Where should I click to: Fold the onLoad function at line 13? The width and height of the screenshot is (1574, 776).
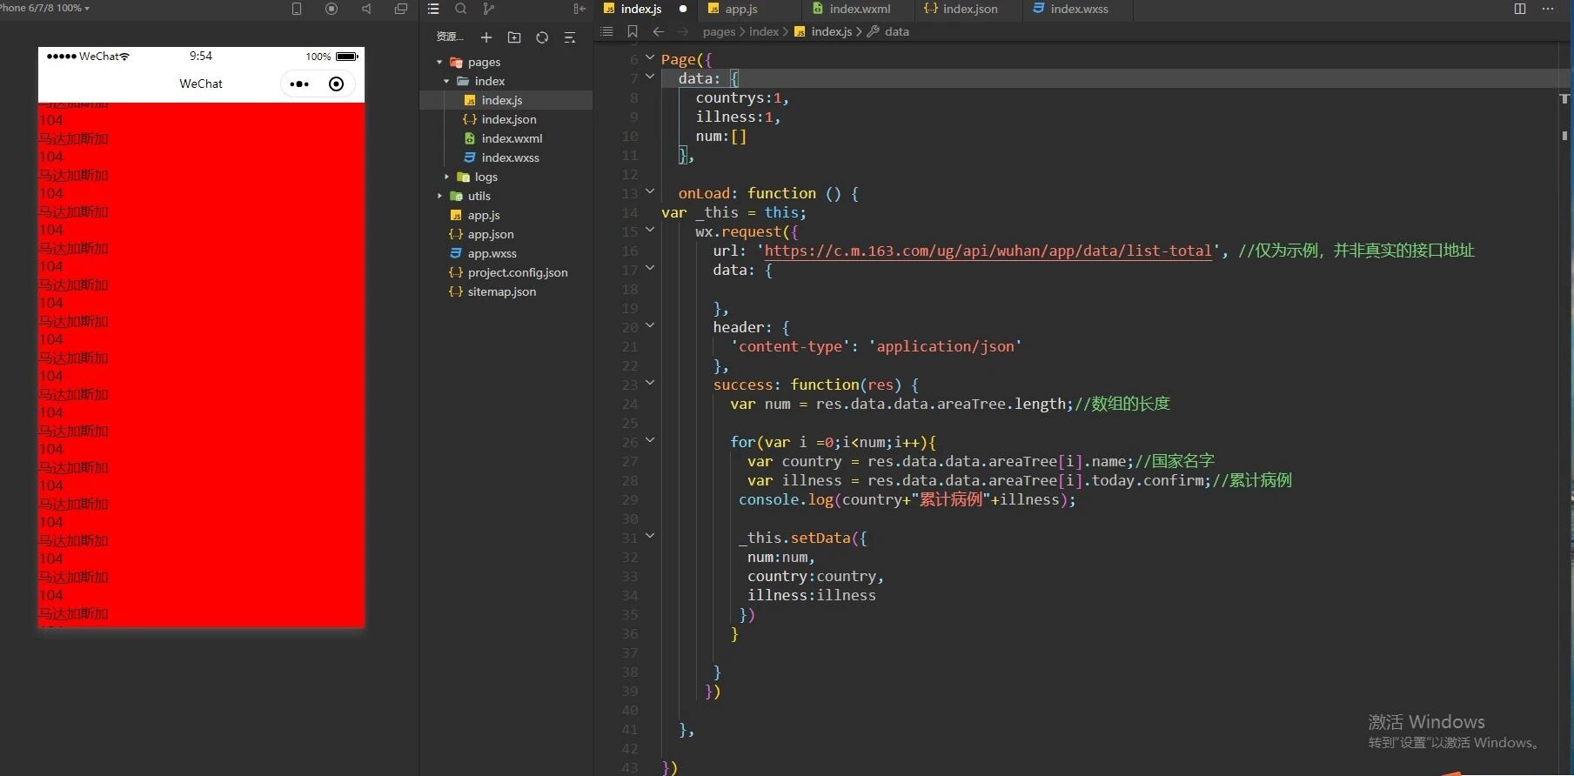(x=650, y=192)
